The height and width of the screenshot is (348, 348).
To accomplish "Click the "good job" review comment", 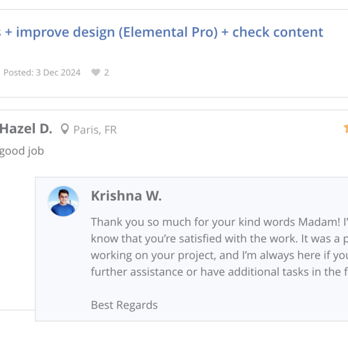I will (22, 151).
